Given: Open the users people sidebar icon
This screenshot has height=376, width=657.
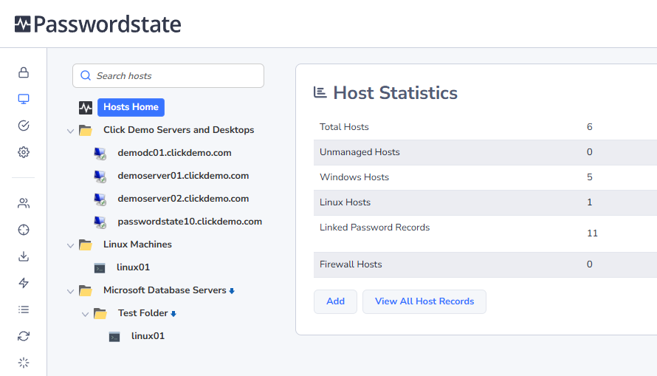Looking at the screenshot, I should [24, 203].
